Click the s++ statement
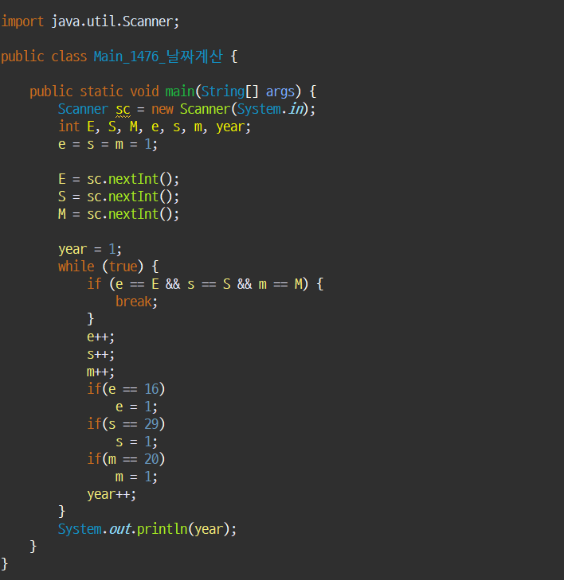Image resolution: width=564 pixels, height=580 pixels. tap(100, 354)
